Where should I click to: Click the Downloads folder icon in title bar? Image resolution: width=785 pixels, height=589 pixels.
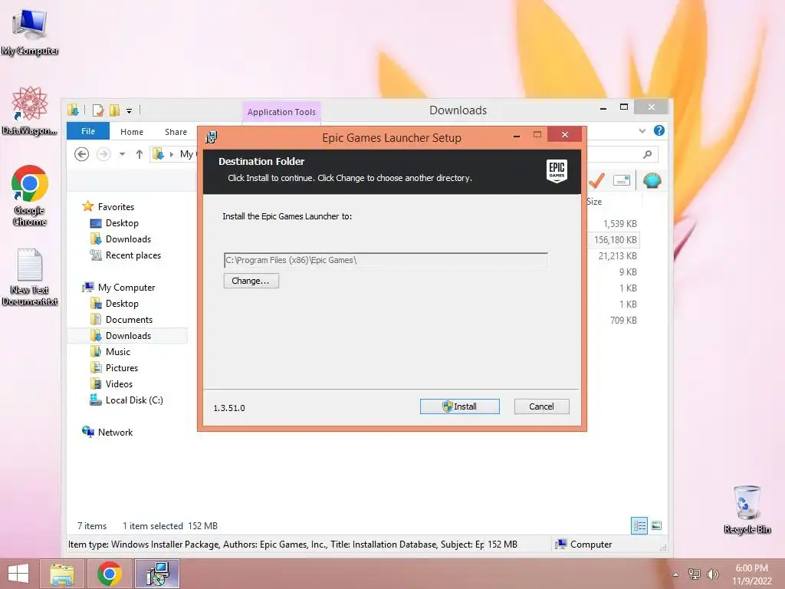[73, 110]
